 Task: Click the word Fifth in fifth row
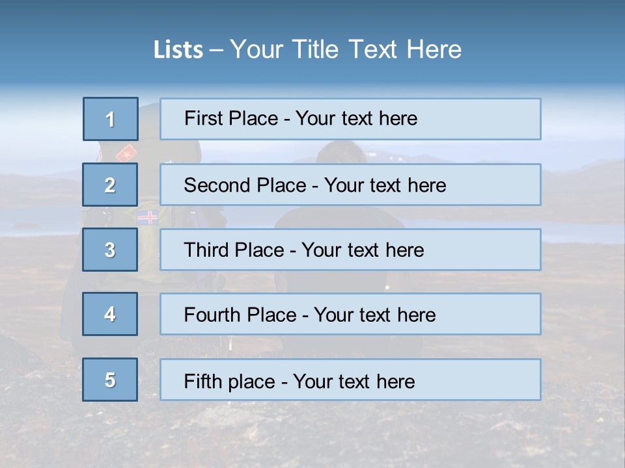(x=202, y=381)
